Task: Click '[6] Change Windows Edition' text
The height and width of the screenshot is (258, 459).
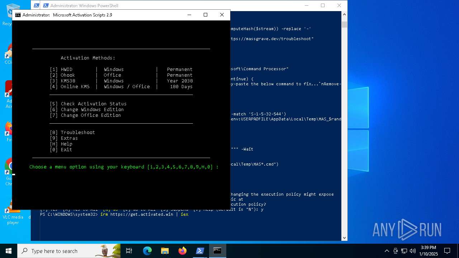Action: [x=87, y=109]
